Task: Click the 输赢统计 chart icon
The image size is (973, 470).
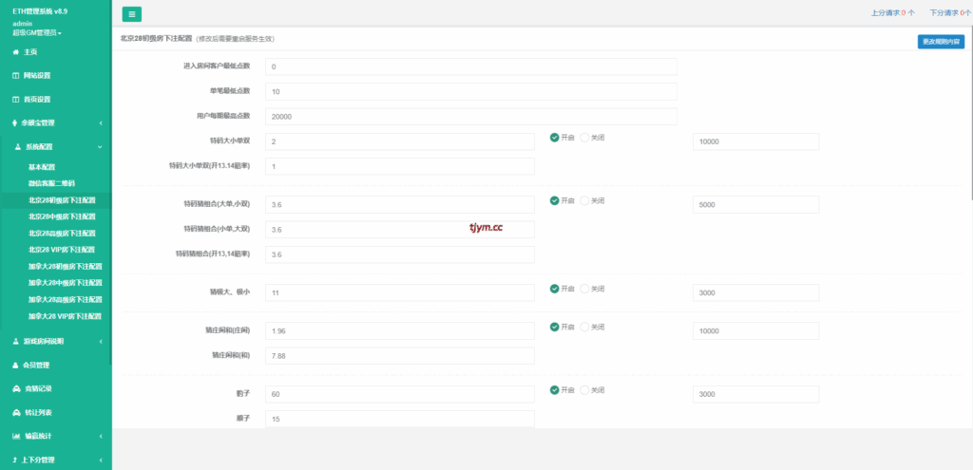Action: coord(15,436)
